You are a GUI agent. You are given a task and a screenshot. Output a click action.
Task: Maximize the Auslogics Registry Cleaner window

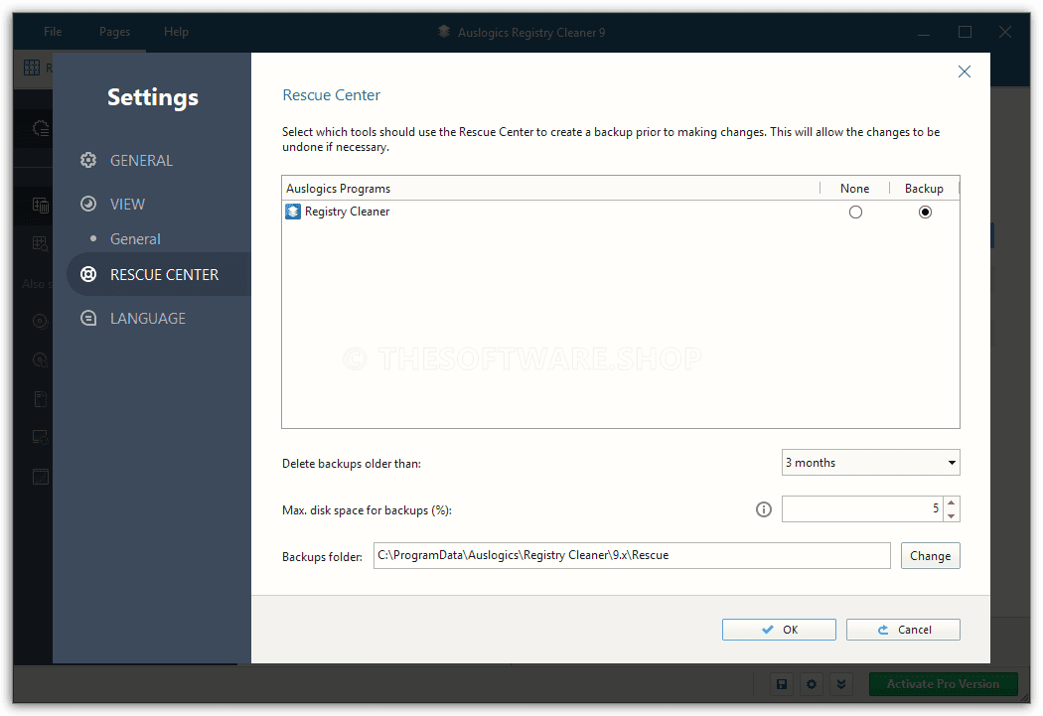tap(965, 31)
